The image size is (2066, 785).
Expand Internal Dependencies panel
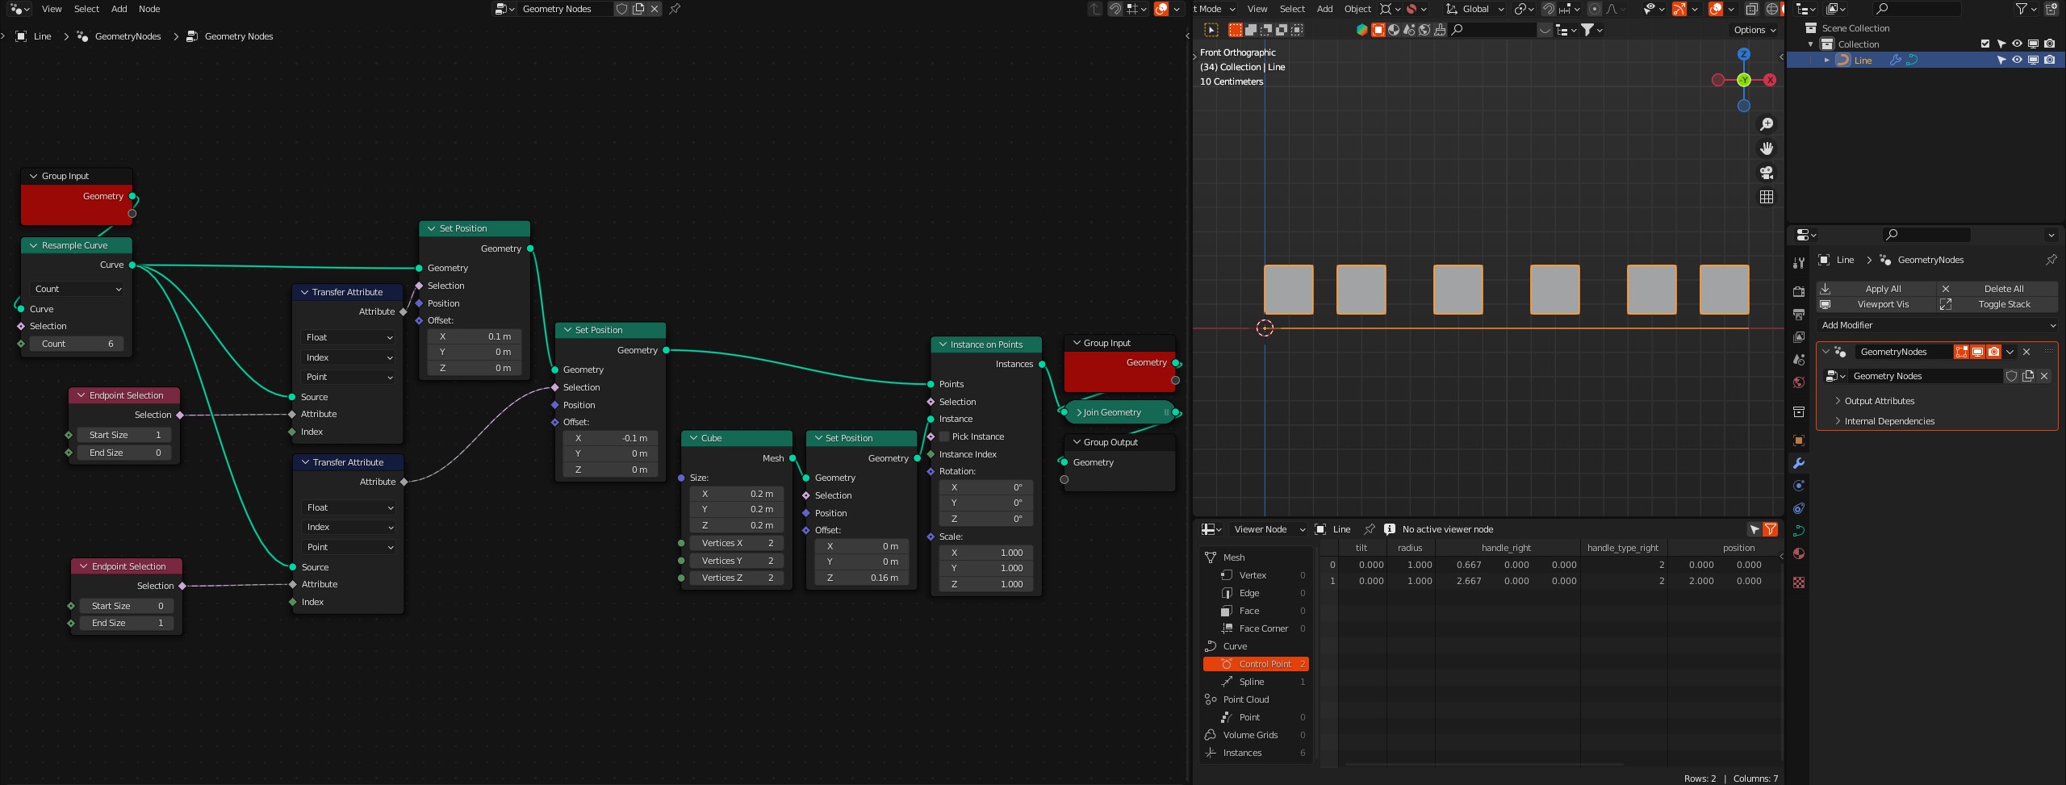tap(1888, 421)
